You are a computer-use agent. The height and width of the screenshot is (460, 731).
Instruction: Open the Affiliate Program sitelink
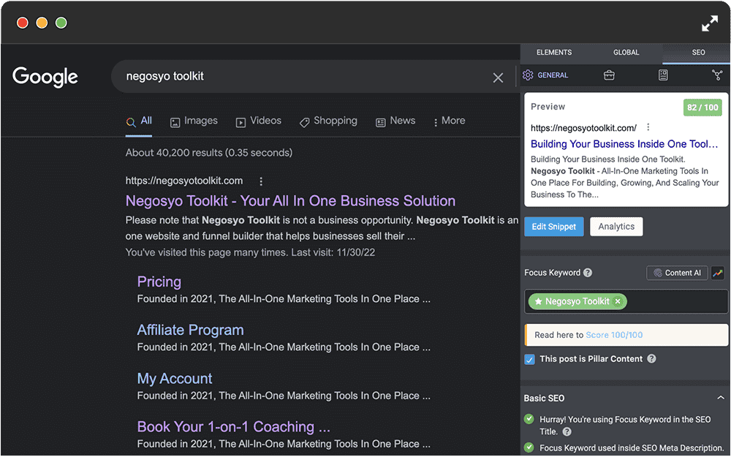(x=190, y=330)
